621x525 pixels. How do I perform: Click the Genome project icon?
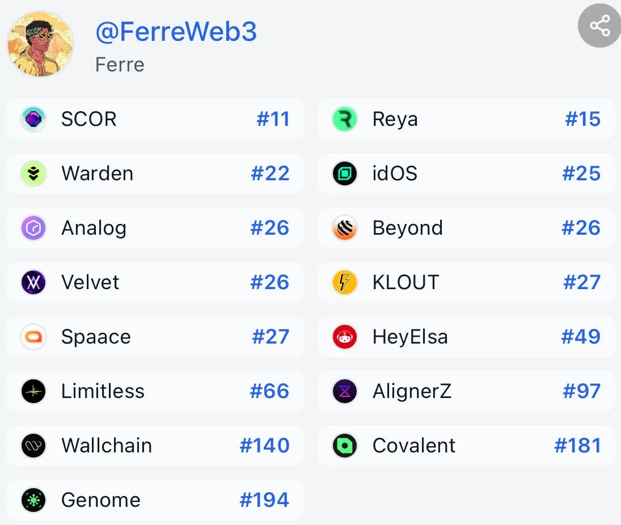[33, 501]
